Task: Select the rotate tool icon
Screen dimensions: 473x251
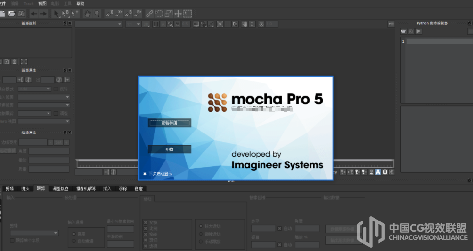Action: [x=159, y=14]
